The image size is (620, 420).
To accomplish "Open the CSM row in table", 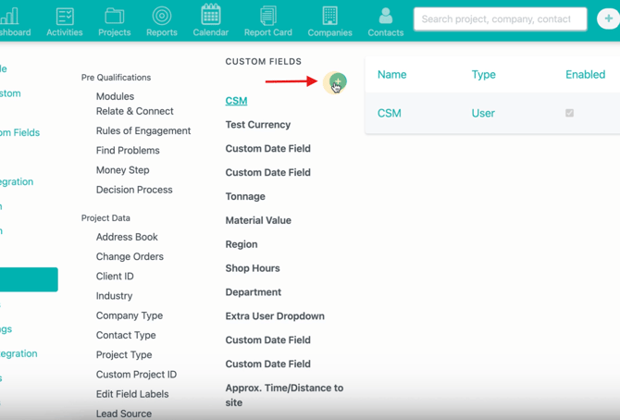I will (x=390, y=113).
